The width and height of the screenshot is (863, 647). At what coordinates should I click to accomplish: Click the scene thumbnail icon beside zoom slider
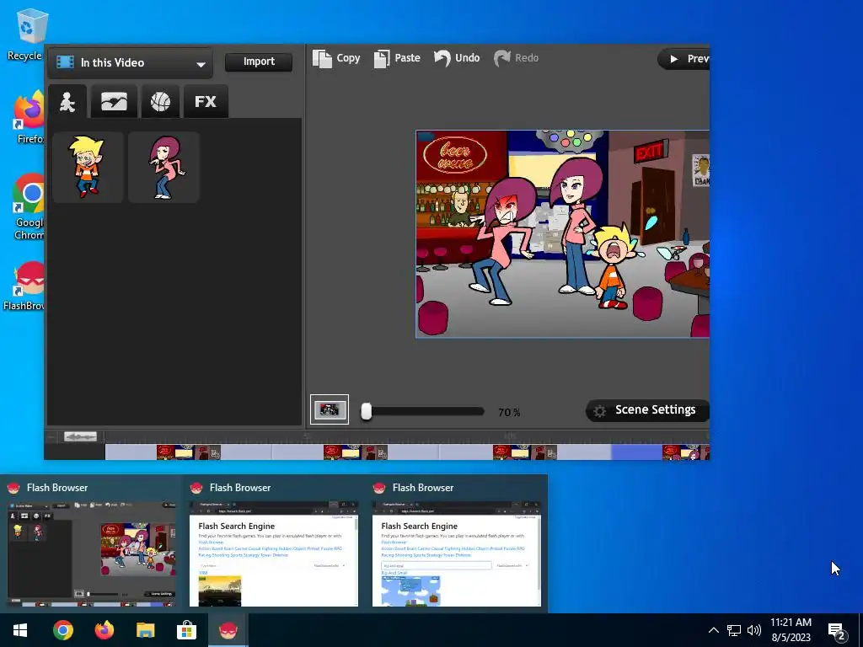(330, 409)
